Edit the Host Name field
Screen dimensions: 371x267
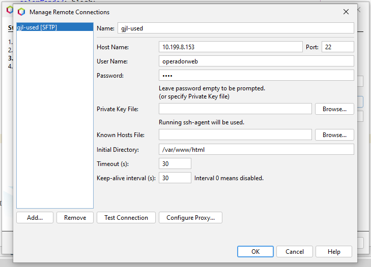[230, 47]
